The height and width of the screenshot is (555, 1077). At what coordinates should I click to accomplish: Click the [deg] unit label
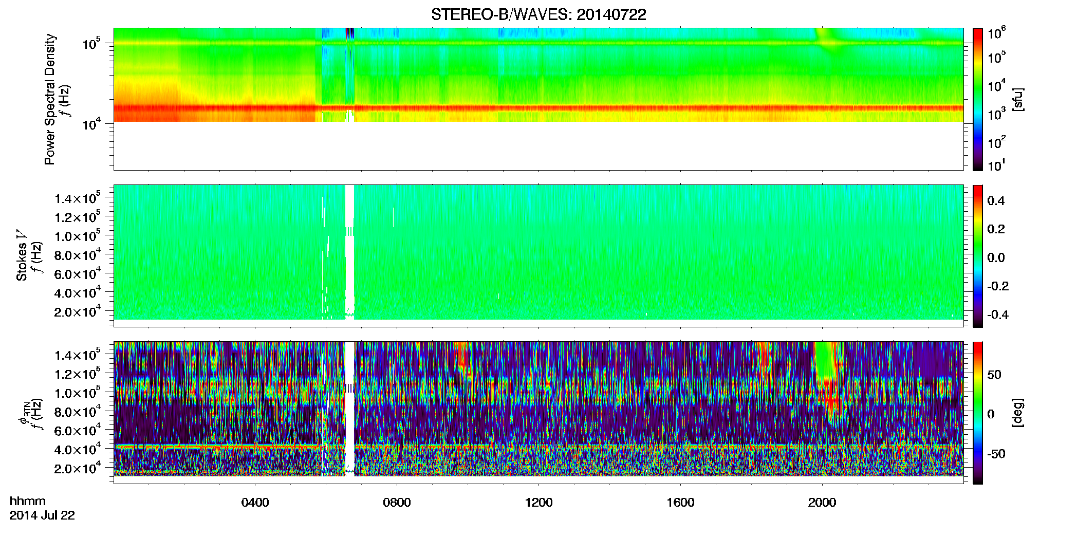[1017, 413]
